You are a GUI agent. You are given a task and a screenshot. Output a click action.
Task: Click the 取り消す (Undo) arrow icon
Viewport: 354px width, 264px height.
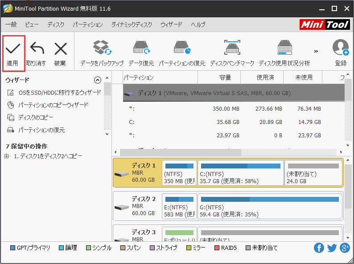pos(36,49)
